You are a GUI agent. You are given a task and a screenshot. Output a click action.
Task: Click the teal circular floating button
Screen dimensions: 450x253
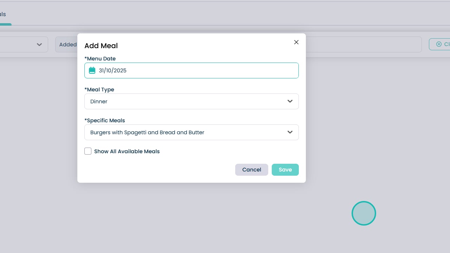[364, 213]
